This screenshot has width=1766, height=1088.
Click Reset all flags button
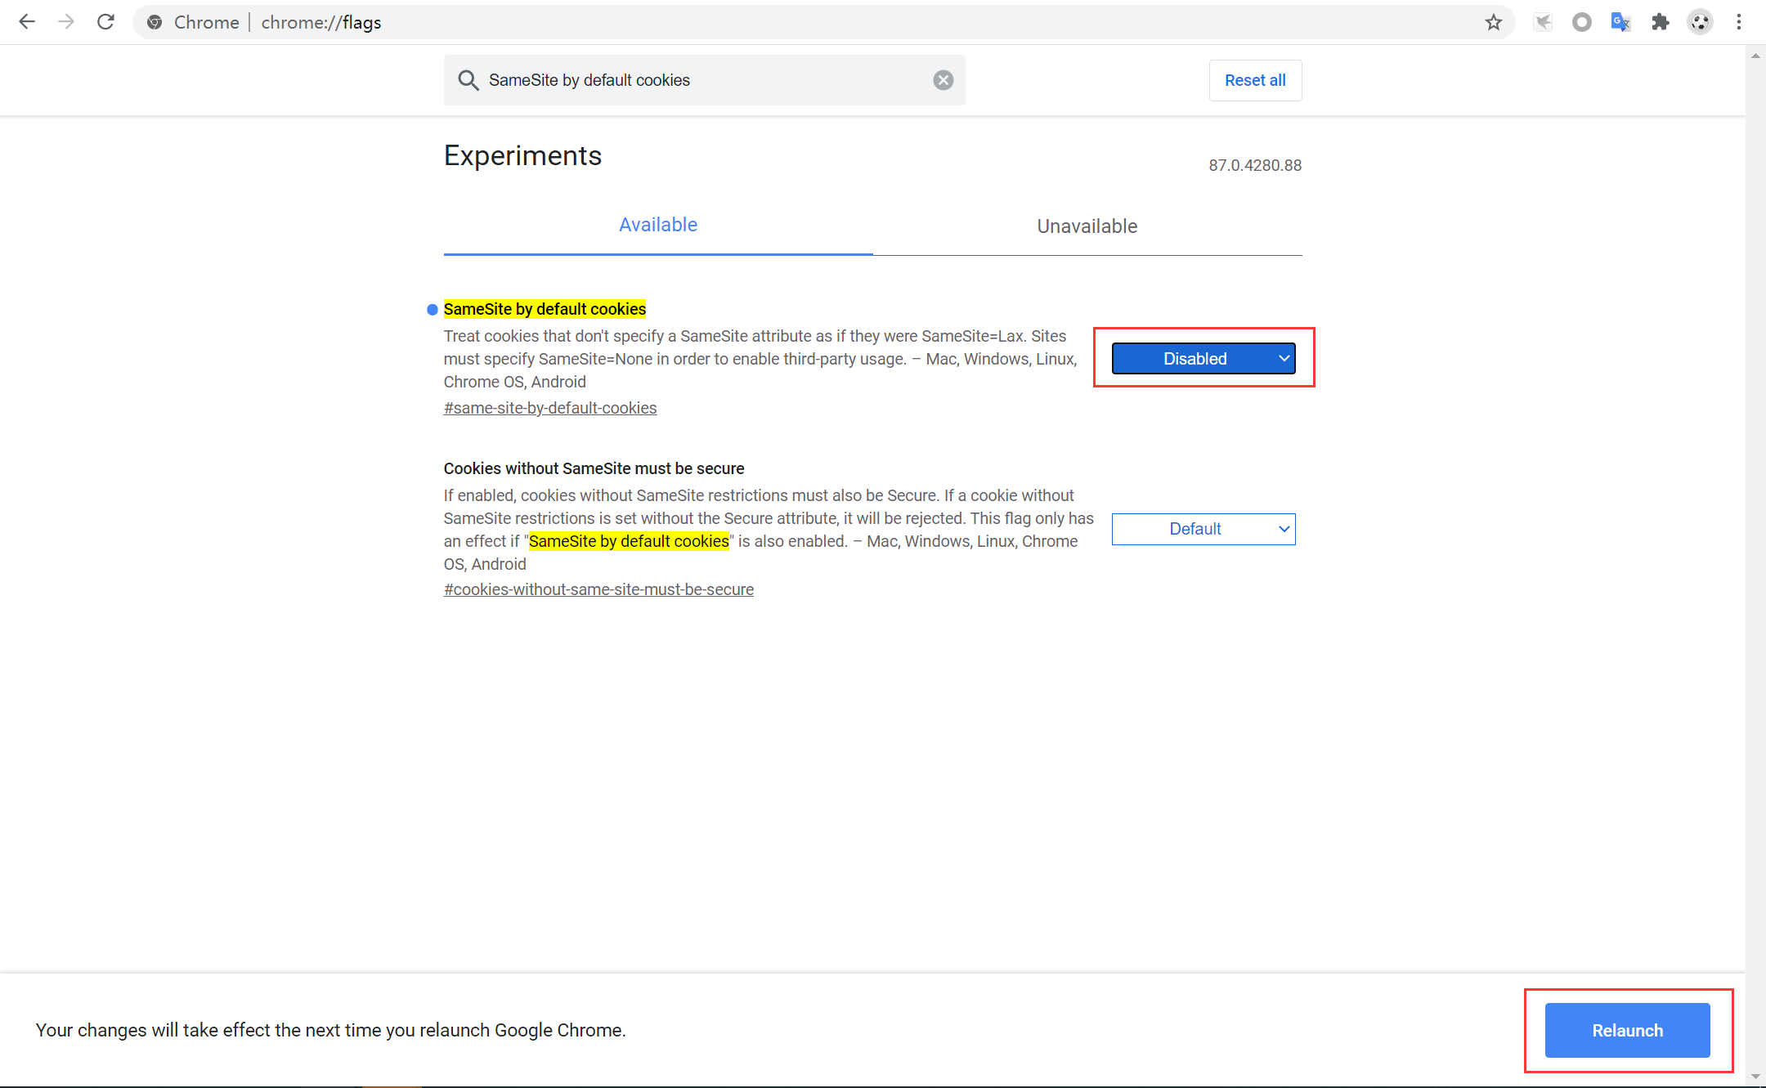(1255, 79)
